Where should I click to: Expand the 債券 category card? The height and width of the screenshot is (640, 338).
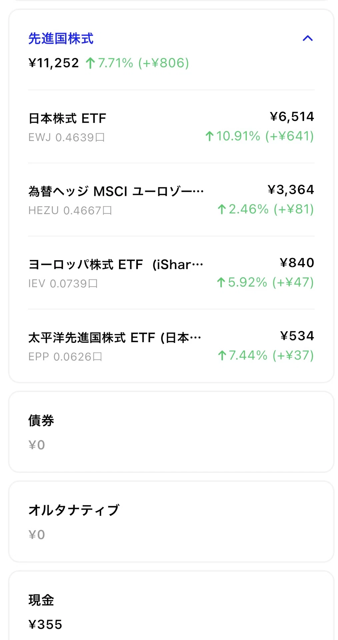171,432
